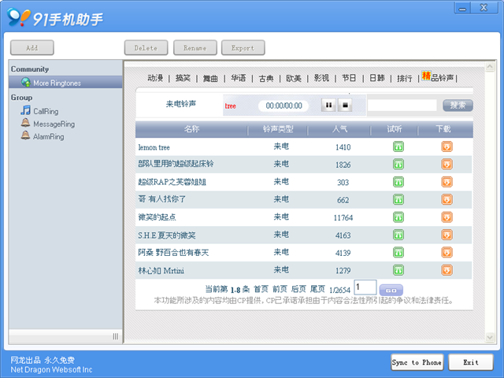Switch to the 影视 category tab

tap(321, 78)
